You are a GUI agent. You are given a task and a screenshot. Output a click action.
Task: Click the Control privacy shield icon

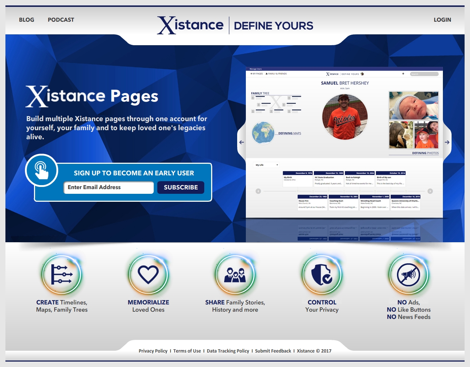(x=322, y=275)
